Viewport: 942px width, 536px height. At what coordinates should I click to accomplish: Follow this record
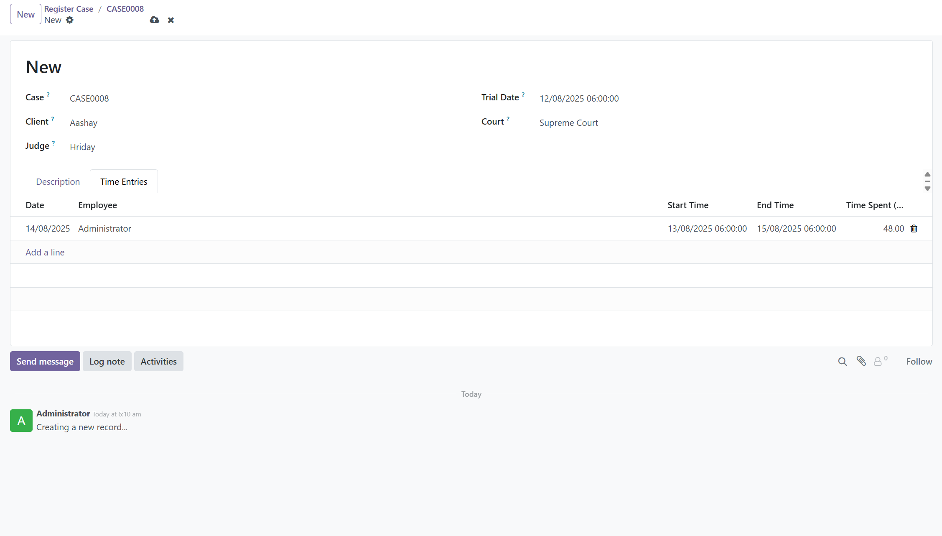click(x=919, y=361)
